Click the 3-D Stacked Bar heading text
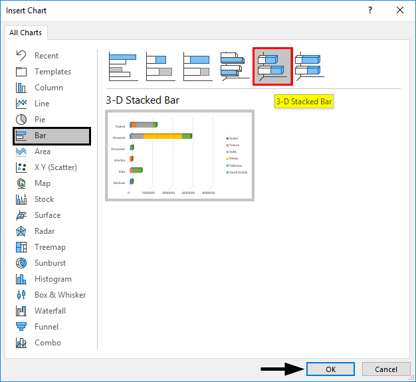The height and width of the screenshot is (382, 416). point(142,100)
